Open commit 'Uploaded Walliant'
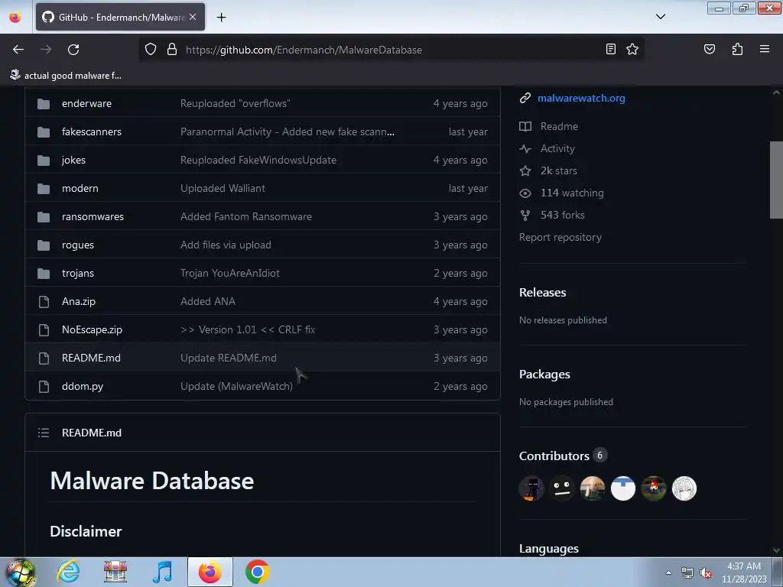 tap(223, 188)
